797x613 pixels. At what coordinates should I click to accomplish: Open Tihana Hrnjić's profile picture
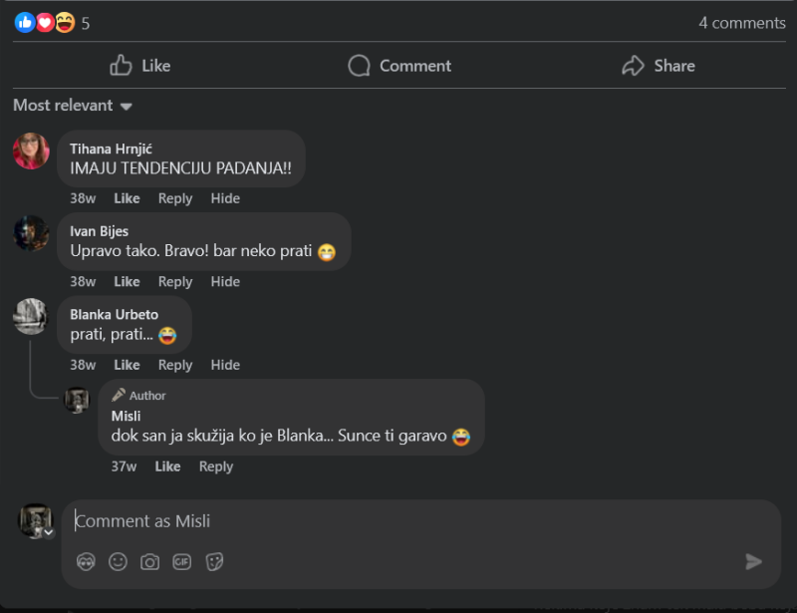[x=31, y=151]
